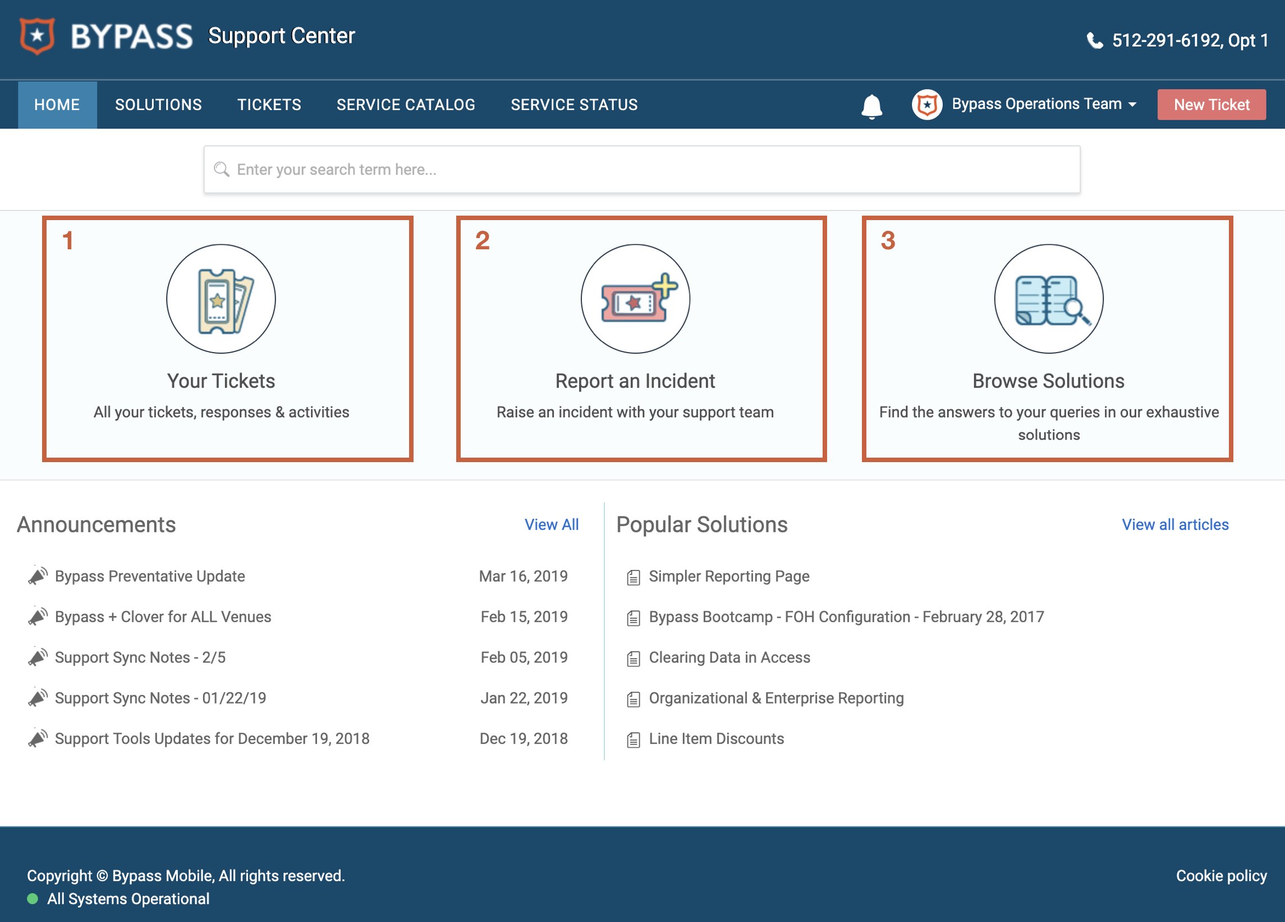This screenshot has width=1285, height=922.
Task: Open the Simpler Reporting Page article
Action: [x=729, y=576]
